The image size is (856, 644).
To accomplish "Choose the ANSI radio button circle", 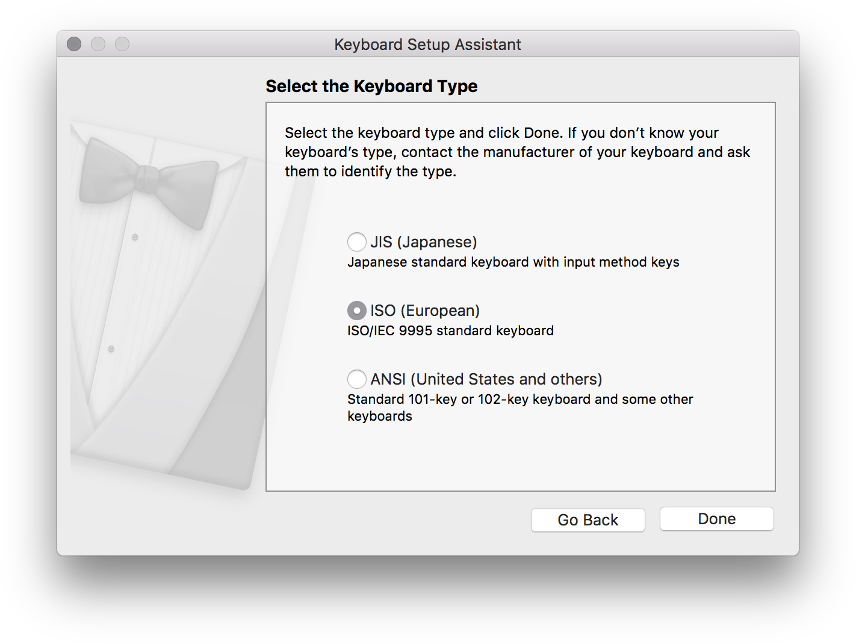I will [x=357, y=379].
